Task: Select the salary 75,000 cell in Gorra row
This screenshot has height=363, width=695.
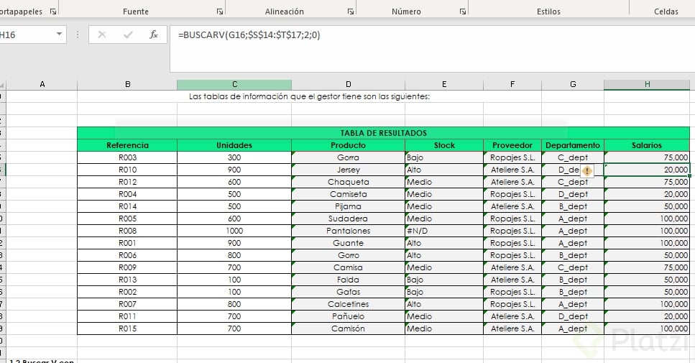Action: tap(647, 158)
